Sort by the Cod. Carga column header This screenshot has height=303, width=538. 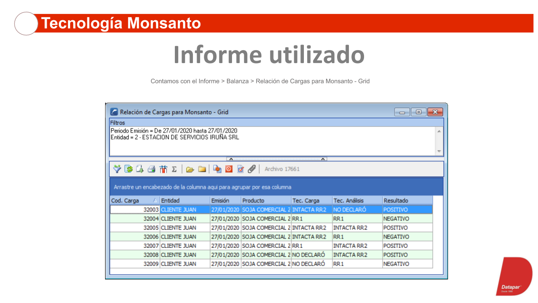(135, 201)
